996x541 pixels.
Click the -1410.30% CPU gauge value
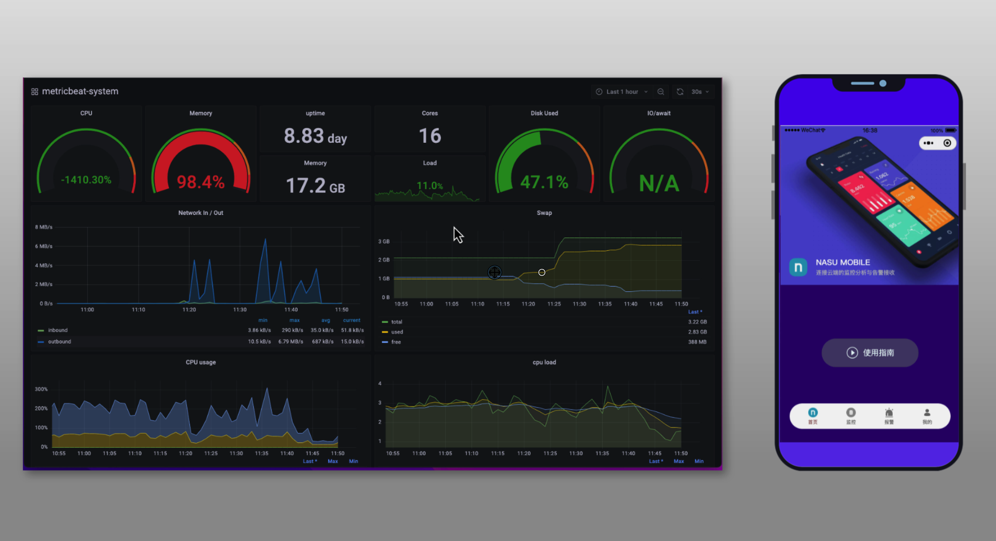[86, 180]
